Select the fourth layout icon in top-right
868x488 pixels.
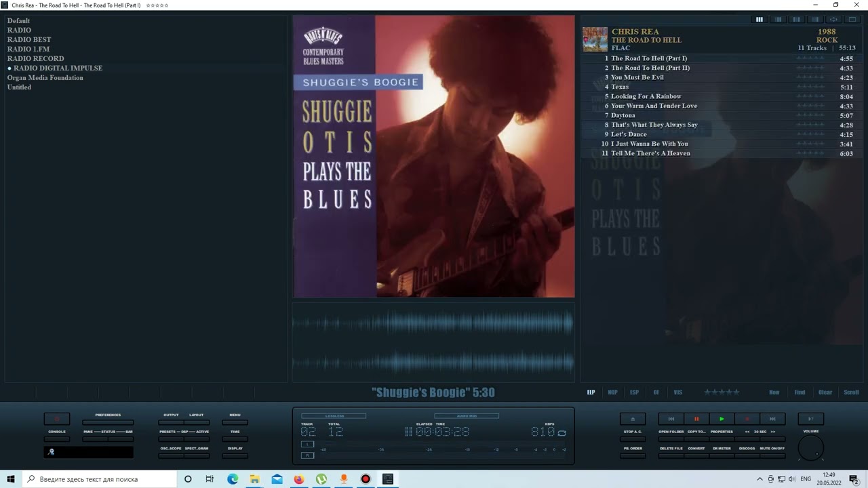[x=816, y=20]
